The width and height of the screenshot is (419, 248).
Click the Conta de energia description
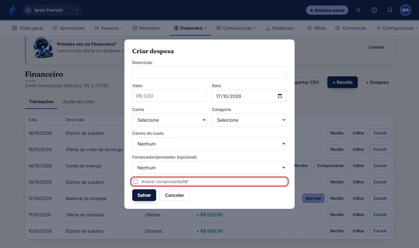coord(83,166)
